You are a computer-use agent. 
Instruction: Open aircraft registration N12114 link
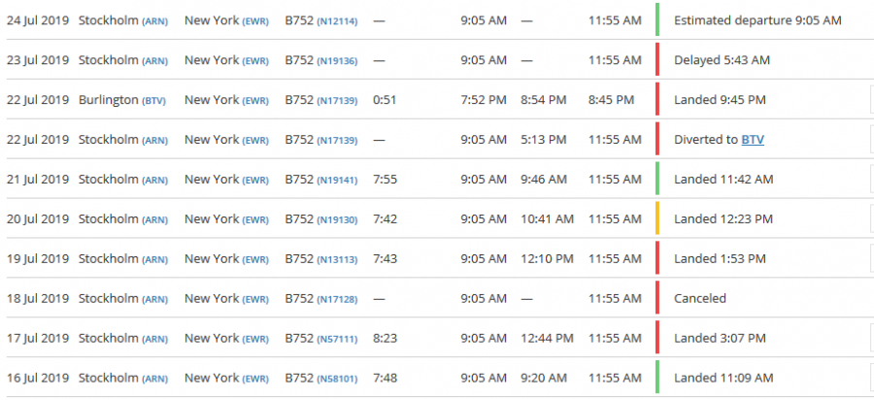pos(337,20)
